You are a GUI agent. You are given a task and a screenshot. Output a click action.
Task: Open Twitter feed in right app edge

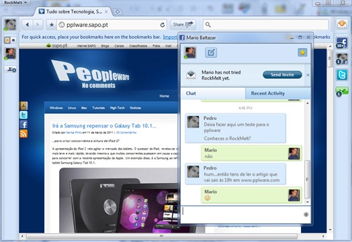click(342, 74)
